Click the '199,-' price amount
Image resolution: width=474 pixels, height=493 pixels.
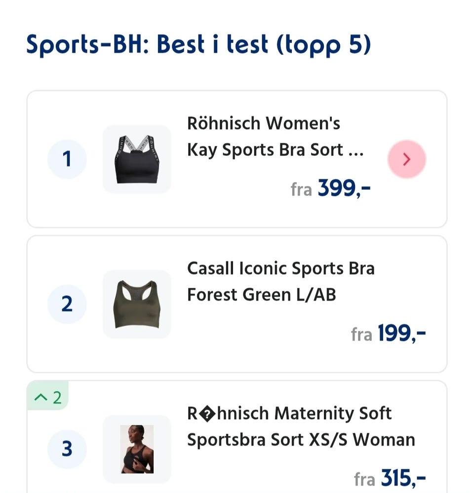(401, 334)
